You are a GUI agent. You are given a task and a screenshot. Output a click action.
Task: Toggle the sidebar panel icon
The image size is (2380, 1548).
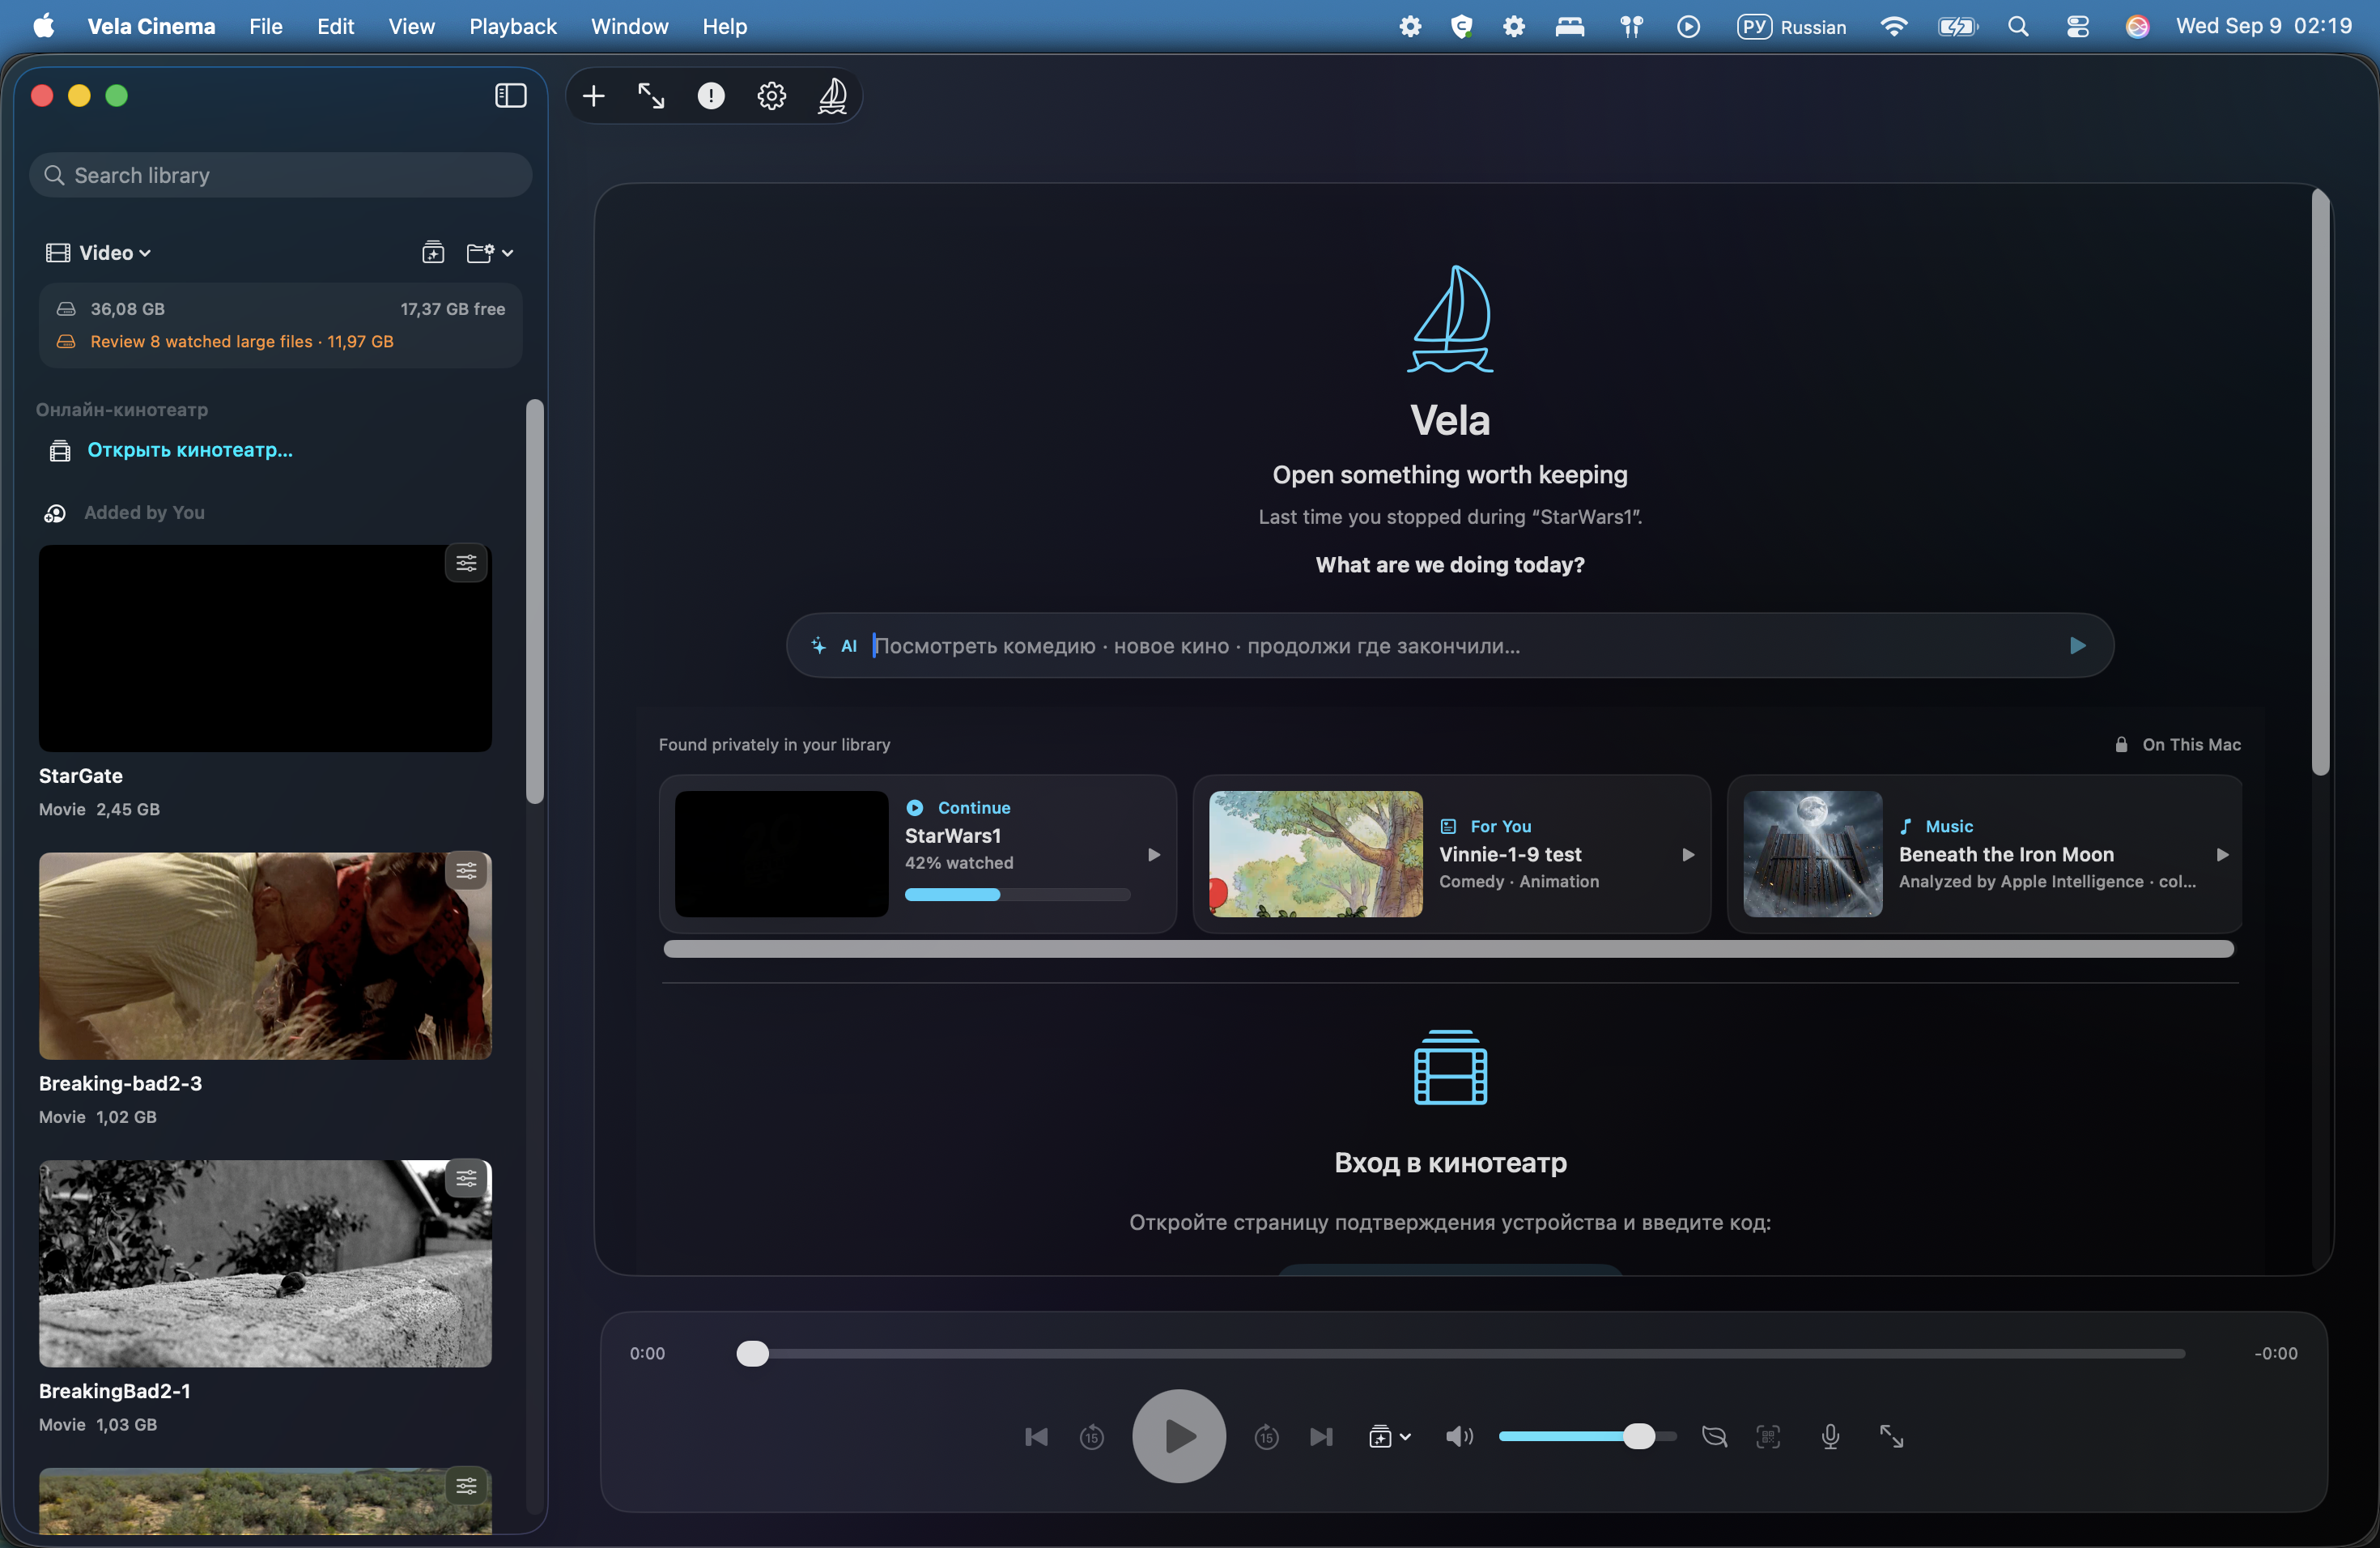(510, 95)
